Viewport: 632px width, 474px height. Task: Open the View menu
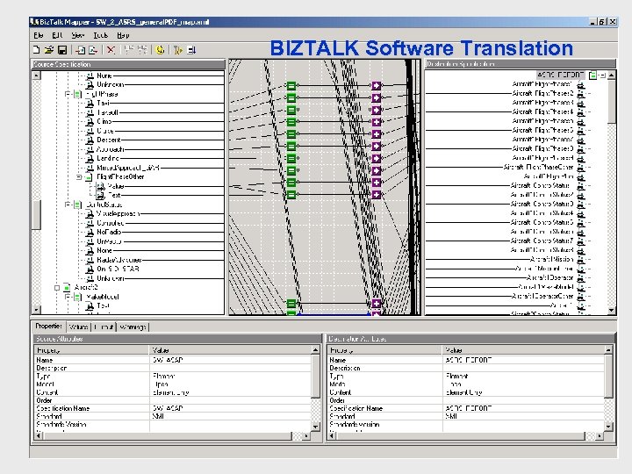coord(78,35)
